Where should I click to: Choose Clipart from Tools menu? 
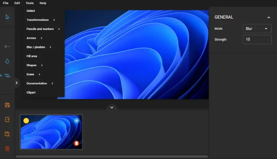coord(31,92)
